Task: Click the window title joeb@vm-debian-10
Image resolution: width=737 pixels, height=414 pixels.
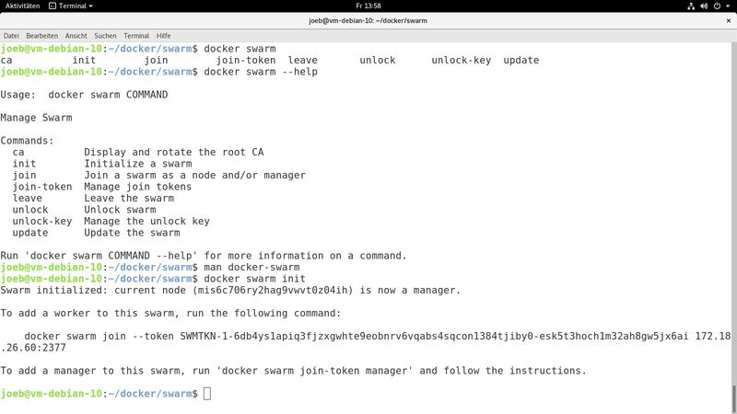Action: [368, 20]
